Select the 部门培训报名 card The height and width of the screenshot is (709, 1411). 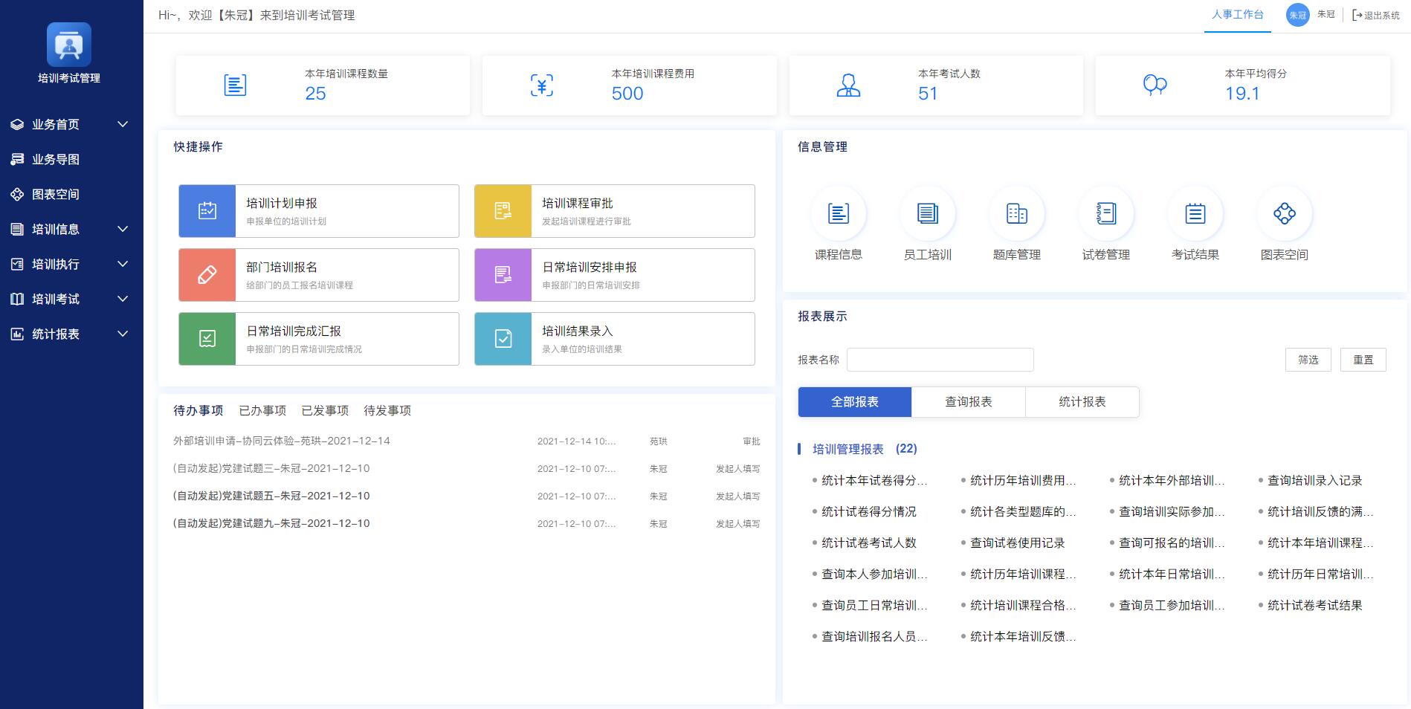(318, 274)
